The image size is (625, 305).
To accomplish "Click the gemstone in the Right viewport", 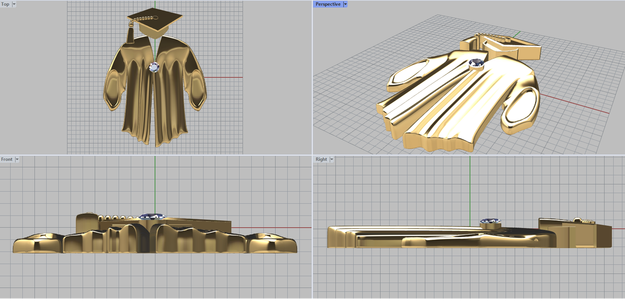I will tap(491, 221).
